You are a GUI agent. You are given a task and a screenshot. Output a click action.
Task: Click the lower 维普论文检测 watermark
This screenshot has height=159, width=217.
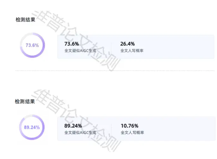75,120
